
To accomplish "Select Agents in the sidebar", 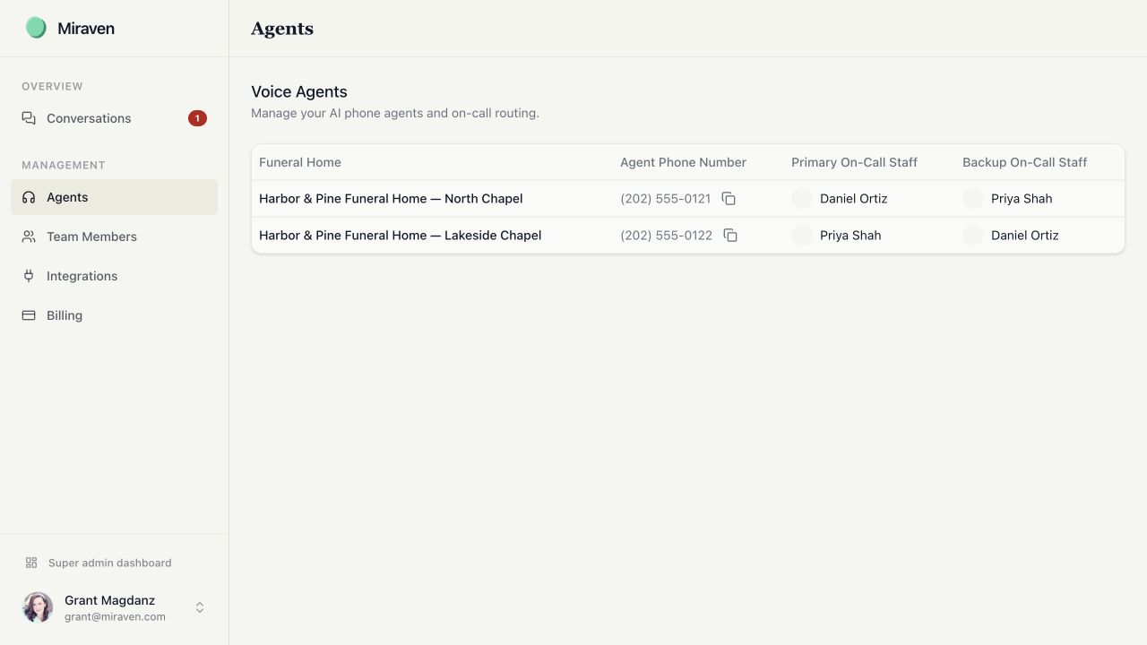I will pyautogui.click(x=114, y=197).
